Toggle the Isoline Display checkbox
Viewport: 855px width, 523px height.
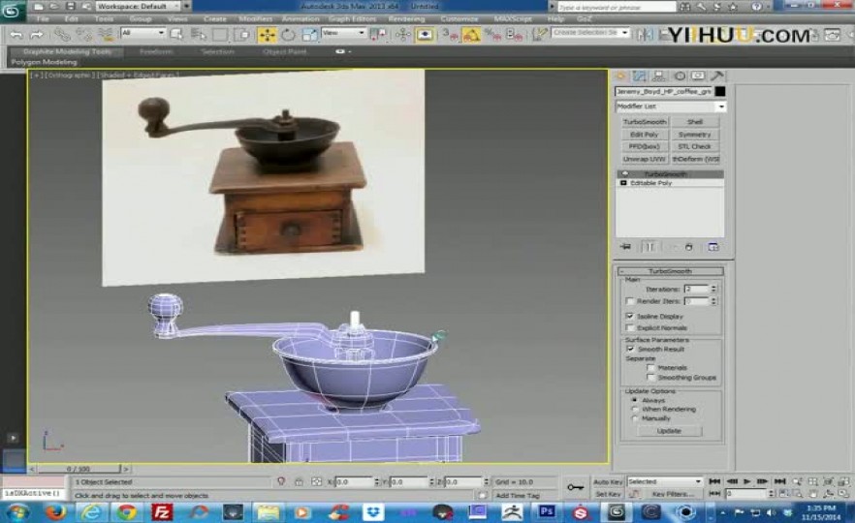[x=630, y=316]
